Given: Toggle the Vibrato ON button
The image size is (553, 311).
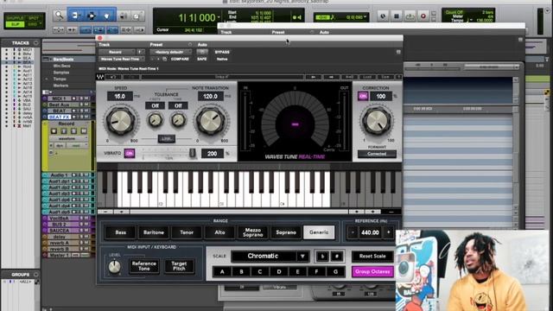Looking at the screenshot, I should (x=130, y=153).
